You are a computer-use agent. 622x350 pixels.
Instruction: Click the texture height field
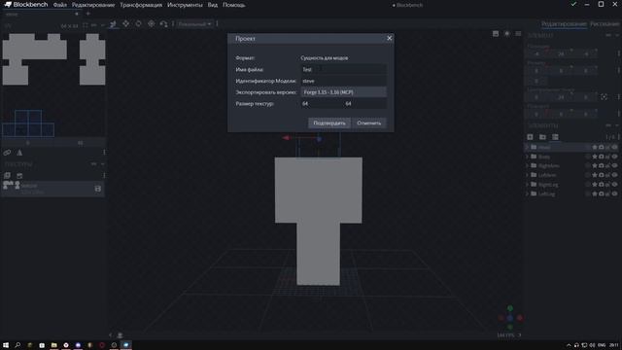365,104
